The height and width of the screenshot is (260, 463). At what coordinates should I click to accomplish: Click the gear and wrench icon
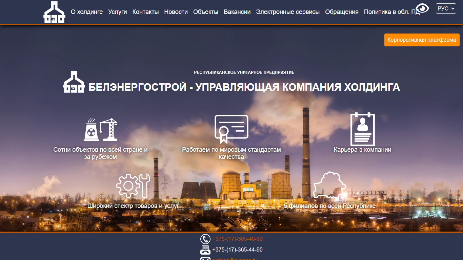133,186
